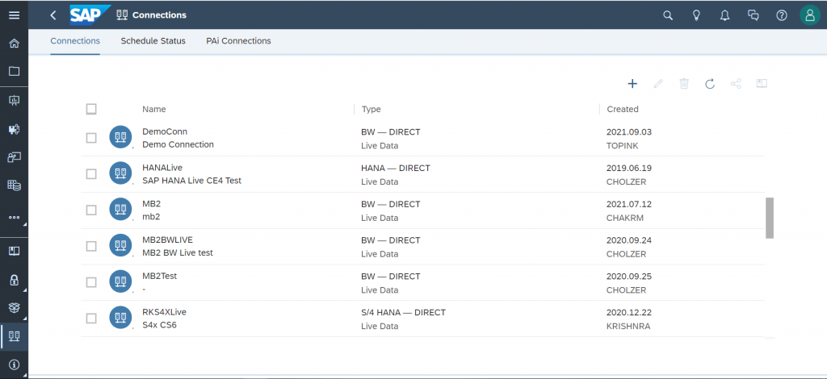Open the user profile avatar
Screen dimensions: 827x379
click(810, 15)
